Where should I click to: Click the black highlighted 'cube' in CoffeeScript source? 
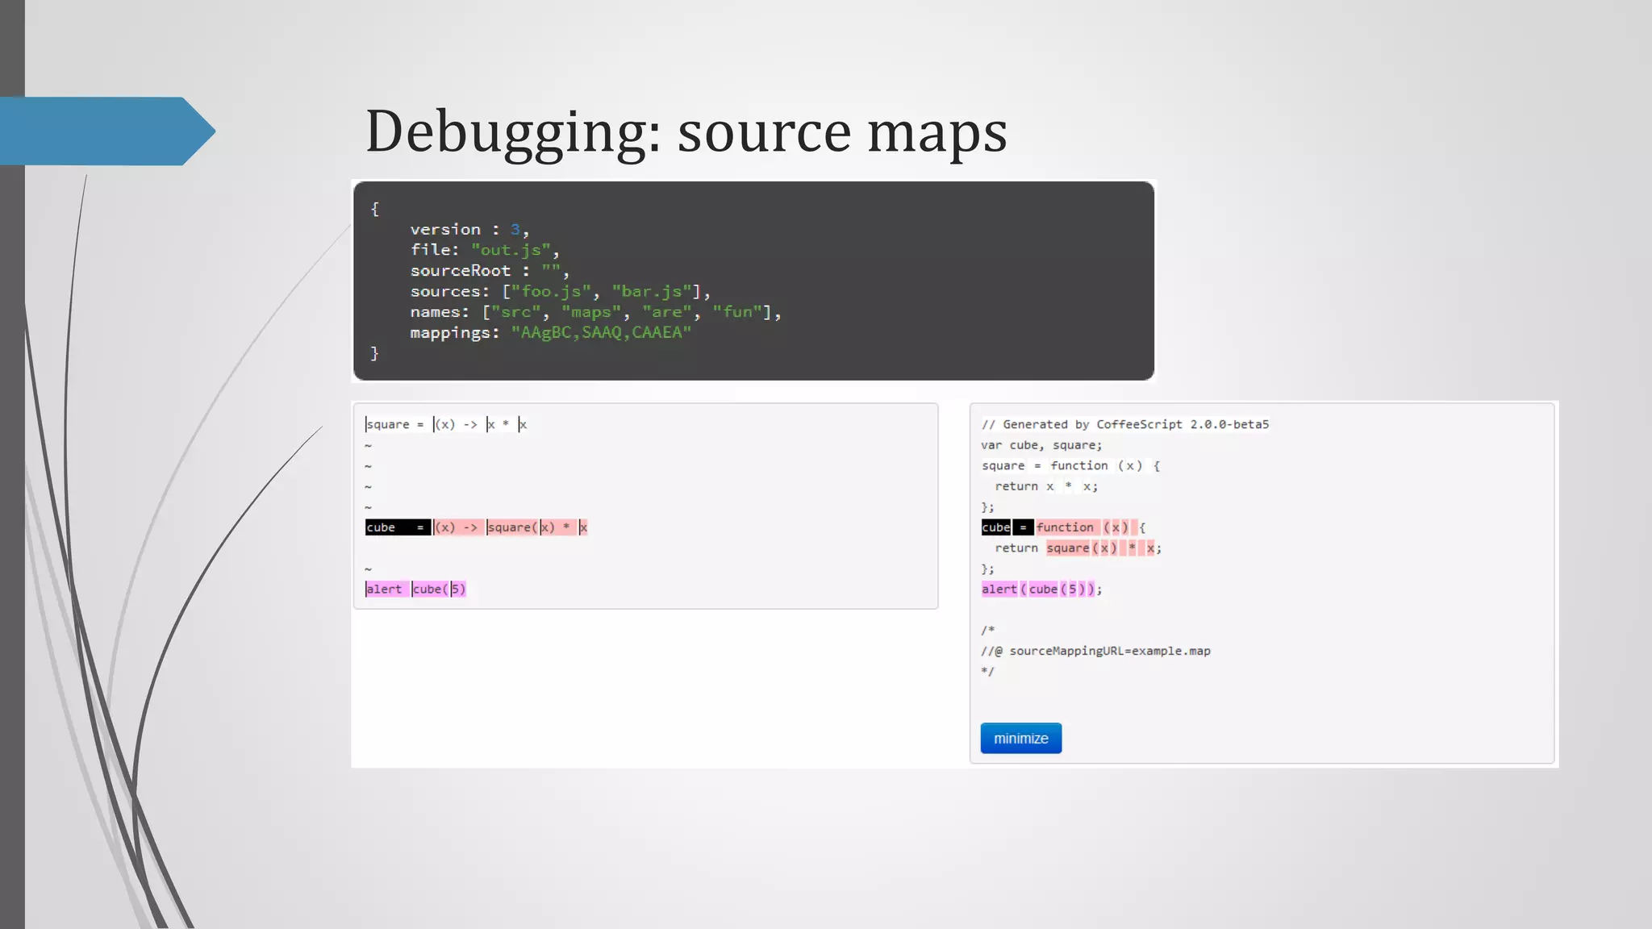point(381,527)
